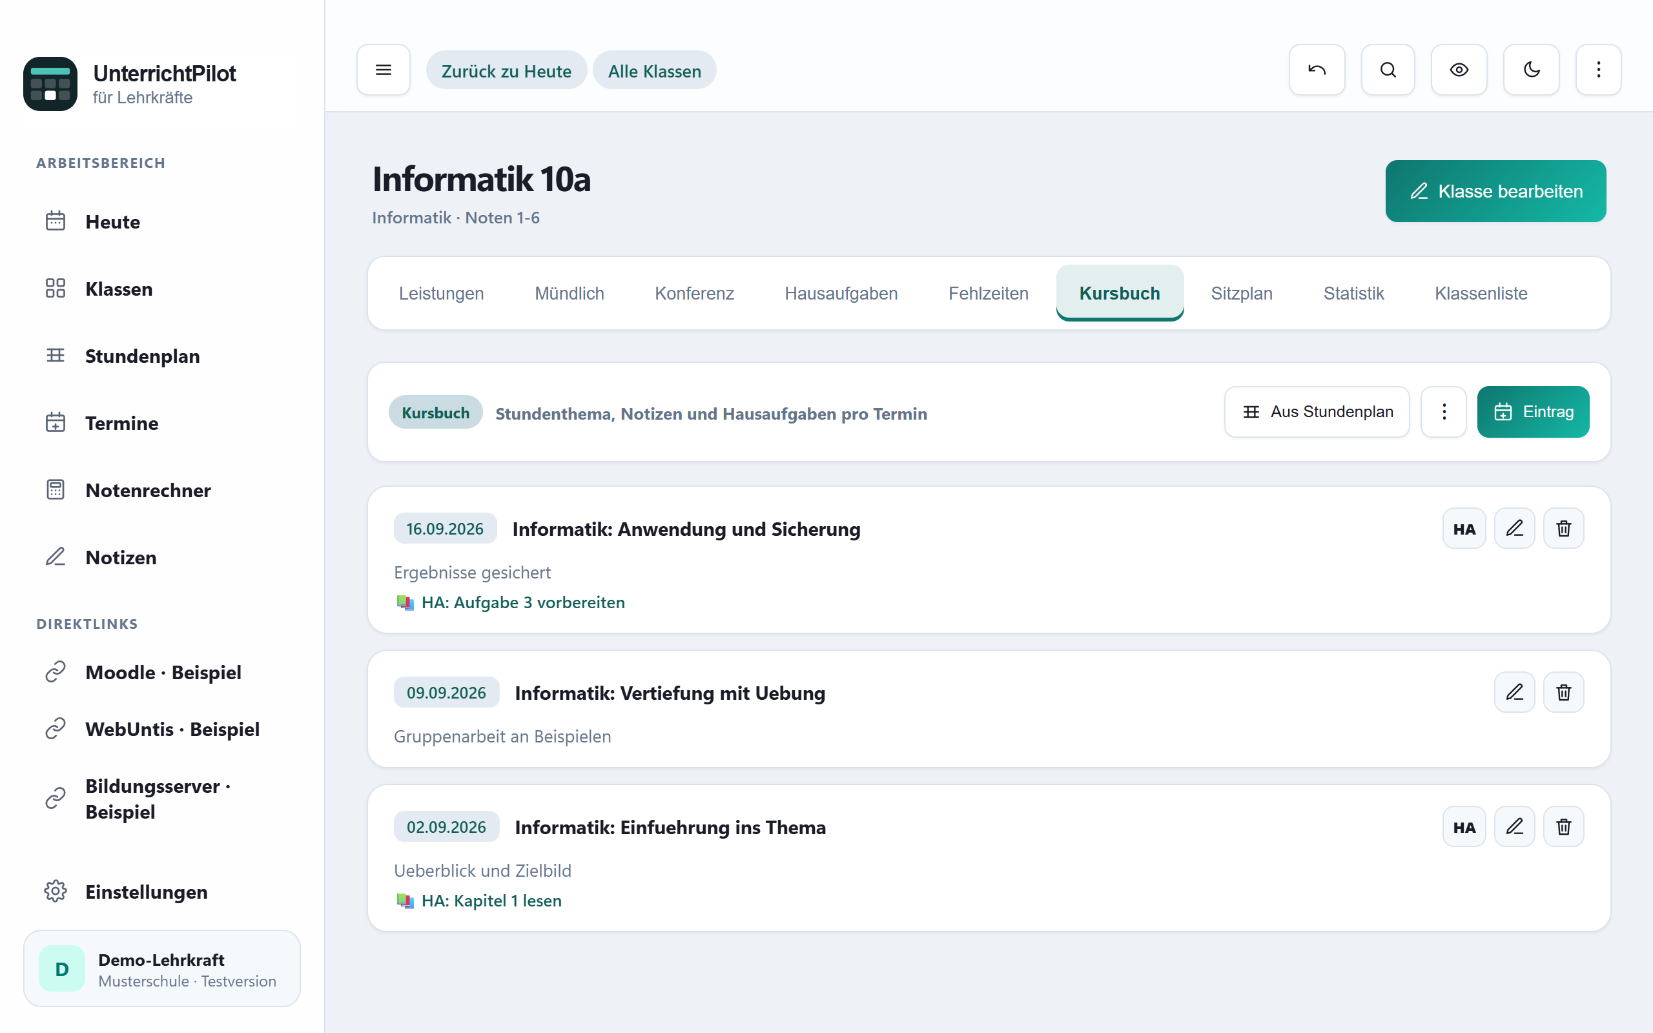Open Heute in the sidebar
The width and height of the screenshot is (1653, 1033).
[x=162, y=221]
